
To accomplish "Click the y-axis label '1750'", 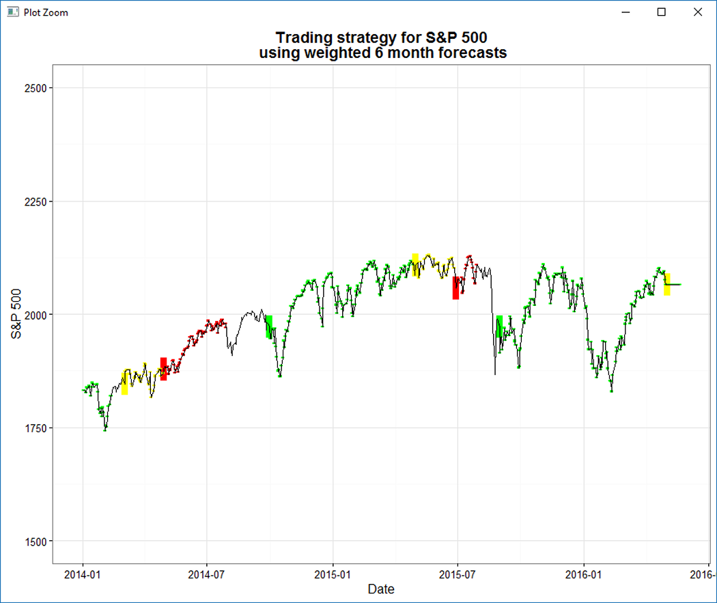I will pyautogui.click(x=36, y=428).
